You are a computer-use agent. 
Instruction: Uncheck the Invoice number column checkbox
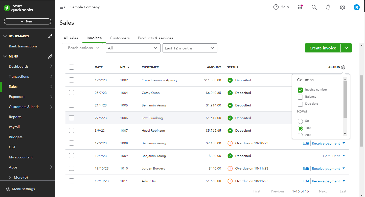[x=300, y=90]
